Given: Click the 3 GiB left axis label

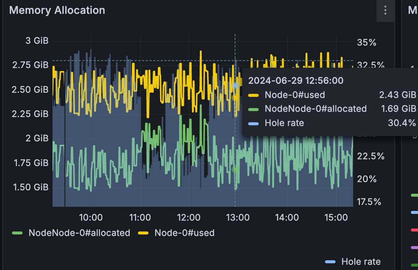Looking at the screenshot, I should coord(37,41).
